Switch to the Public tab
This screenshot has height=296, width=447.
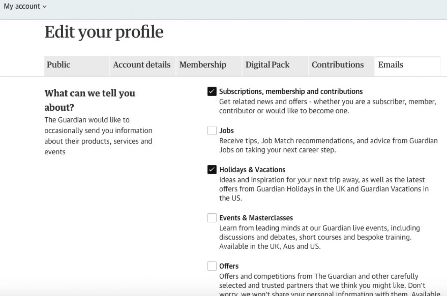[59, 65]
